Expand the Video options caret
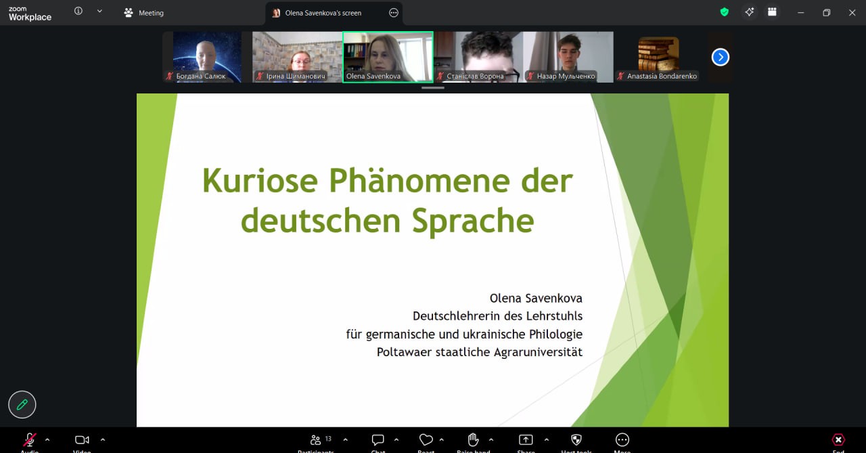Screen dimensions: 866x453 click(x=103, y=440)
